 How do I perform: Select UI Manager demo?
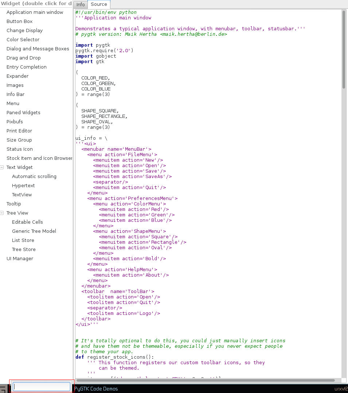[x=20, y=258]
